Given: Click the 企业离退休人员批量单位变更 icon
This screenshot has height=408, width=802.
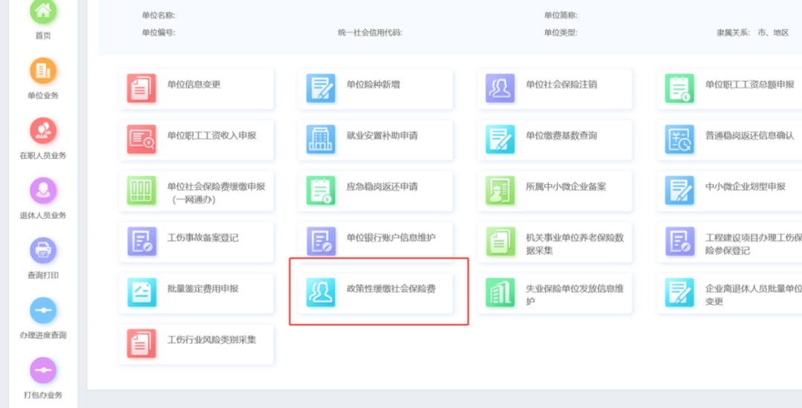Looking at the screenshot, I should pos(679,292).
